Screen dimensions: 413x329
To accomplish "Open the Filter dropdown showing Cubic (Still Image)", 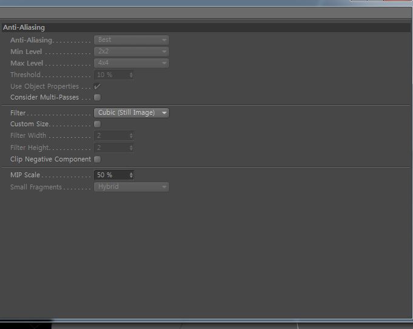I will point(132,112).
